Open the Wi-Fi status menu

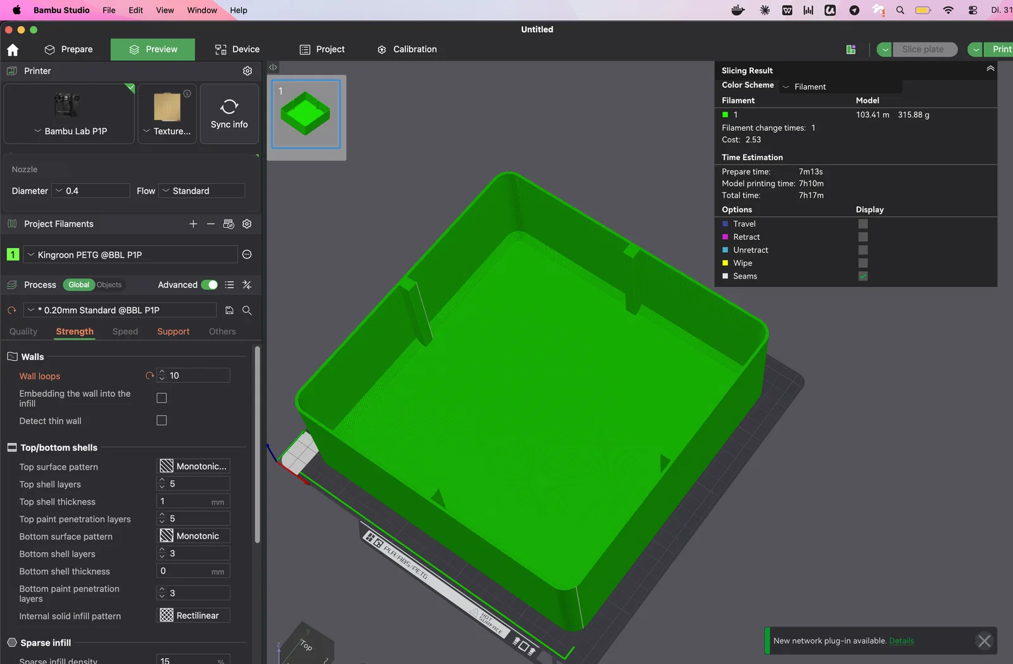click(x=948, y=10)
